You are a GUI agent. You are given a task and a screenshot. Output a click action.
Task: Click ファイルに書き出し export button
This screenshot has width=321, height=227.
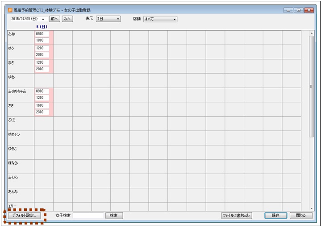(237, 215)
